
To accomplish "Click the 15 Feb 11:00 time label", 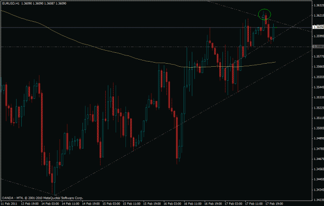I will pyautogui.click(x=132, y=203).
